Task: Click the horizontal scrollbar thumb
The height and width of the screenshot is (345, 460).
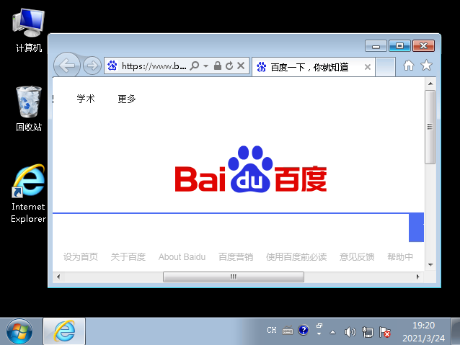Action: pos(233,277)
